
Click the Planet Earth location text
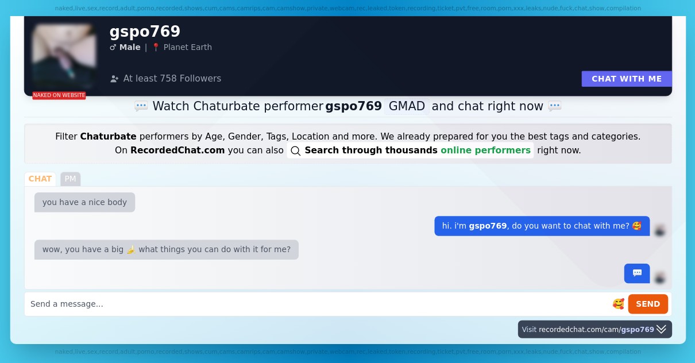coord(188,47)
